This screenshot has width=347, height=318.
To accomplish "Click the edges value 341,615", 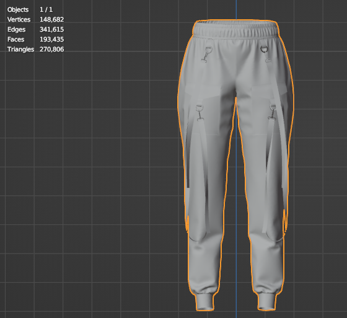I will pyautogui.click(x=52, y=30).
